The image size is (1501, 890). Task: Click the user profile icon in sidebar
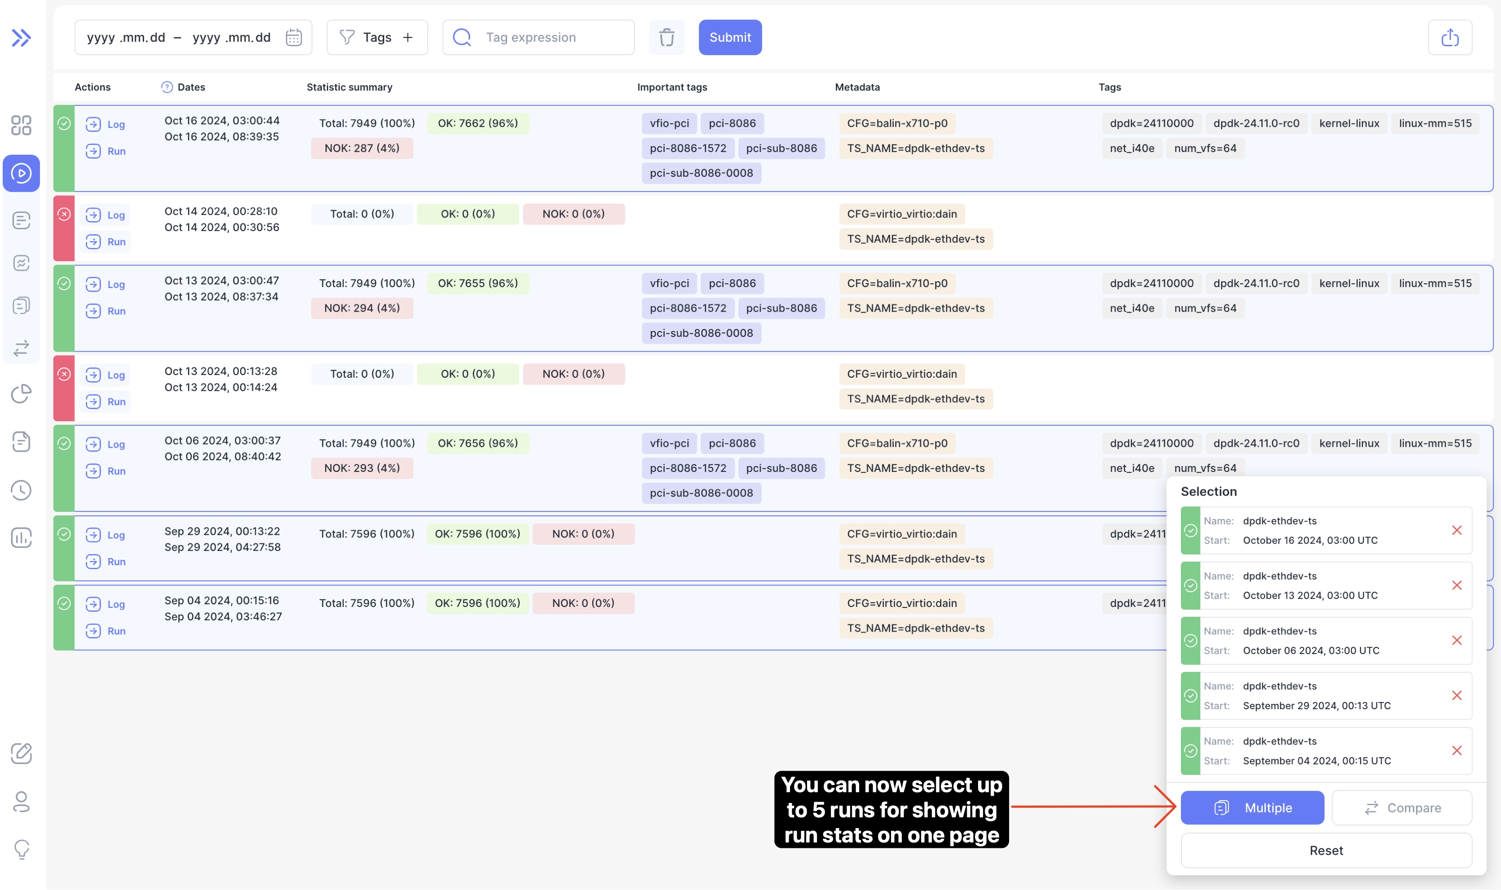(21, 801)
